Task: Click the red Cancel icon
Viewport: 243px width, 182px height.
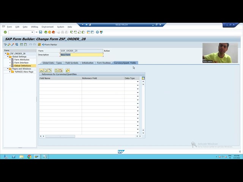Action: pyautogui.click(x=54, y=32)
